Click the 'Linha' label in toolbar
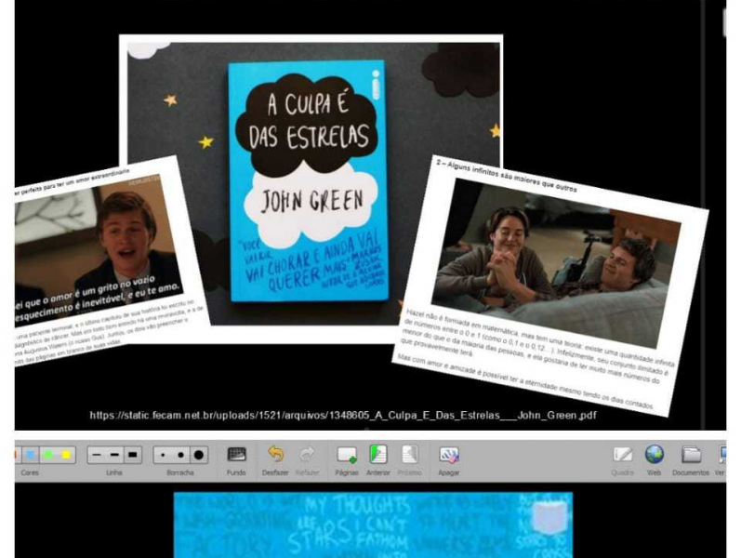 point(114,472)
